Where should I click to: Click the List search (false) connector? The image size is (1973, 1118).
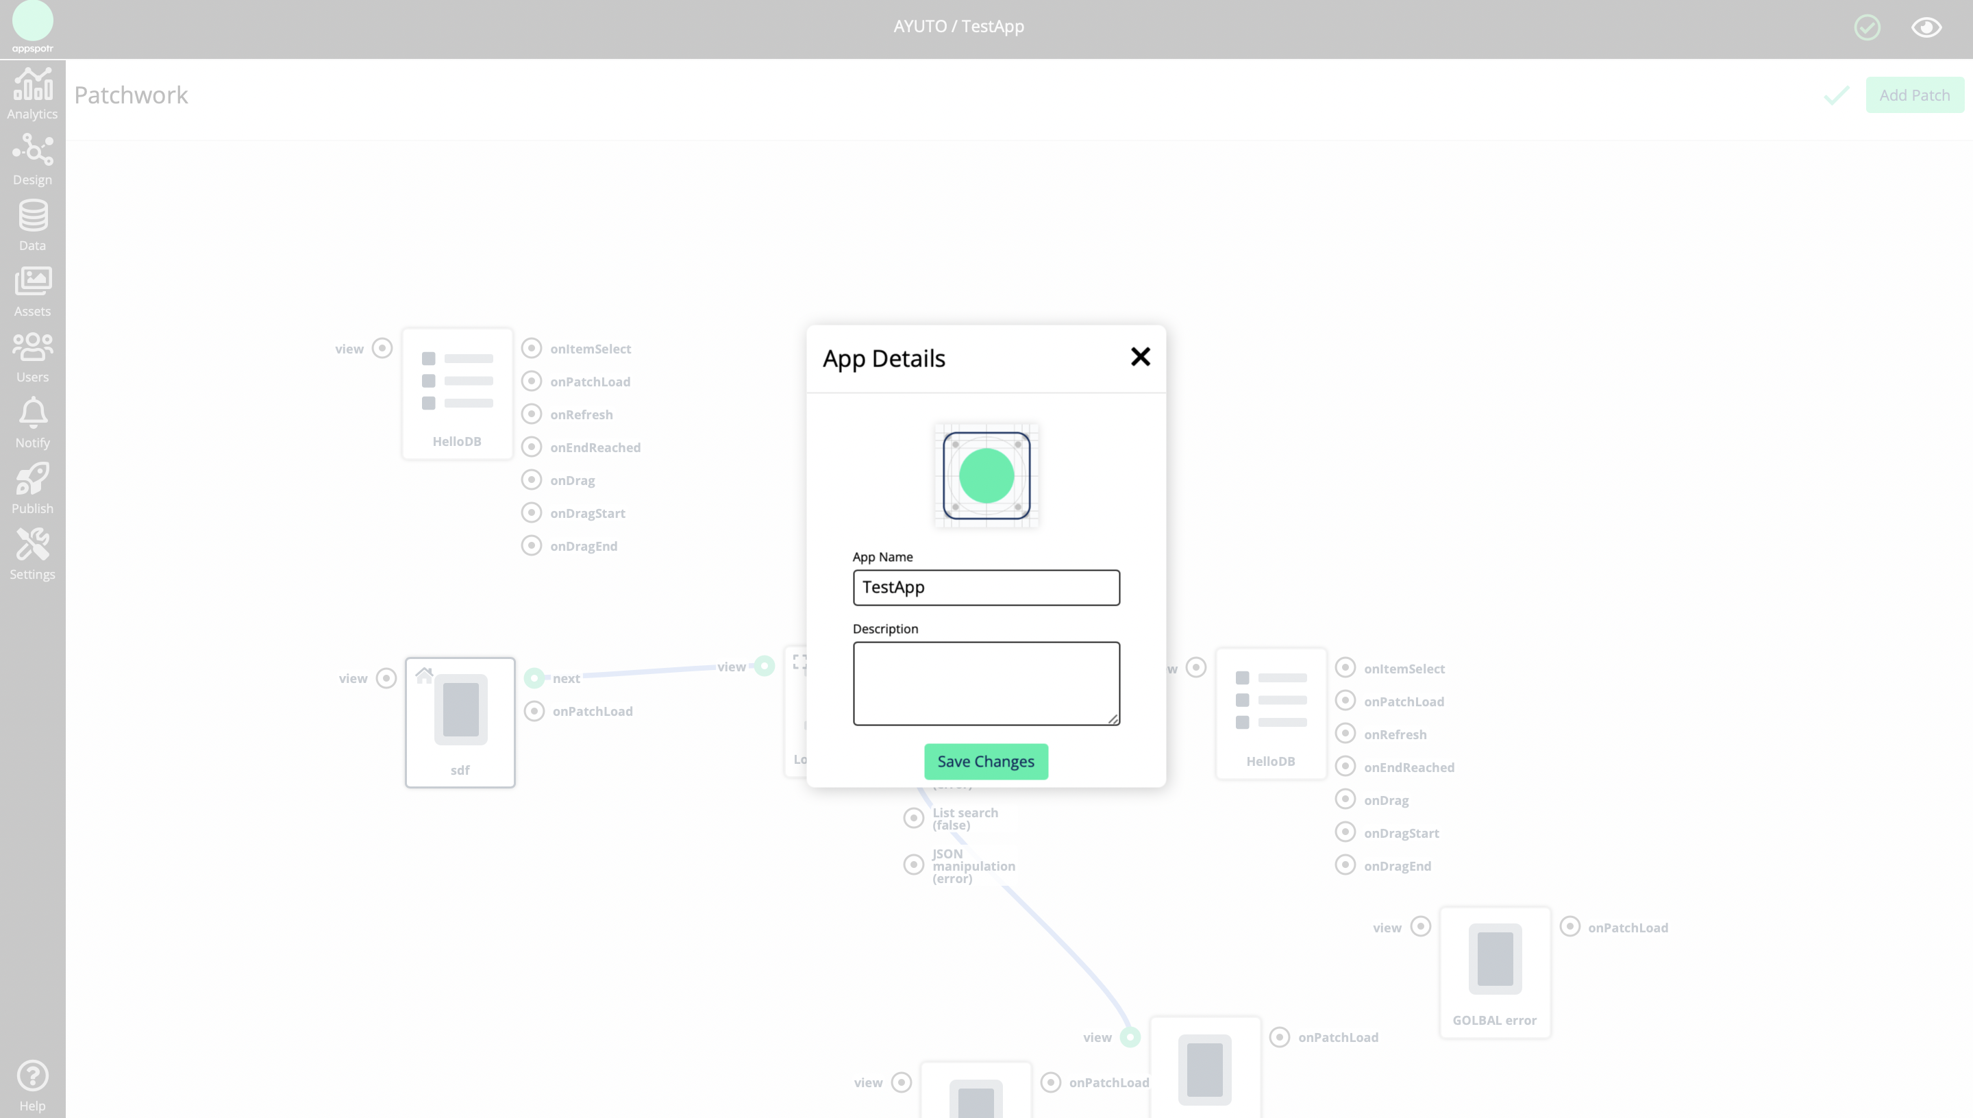tap(914, 819)
